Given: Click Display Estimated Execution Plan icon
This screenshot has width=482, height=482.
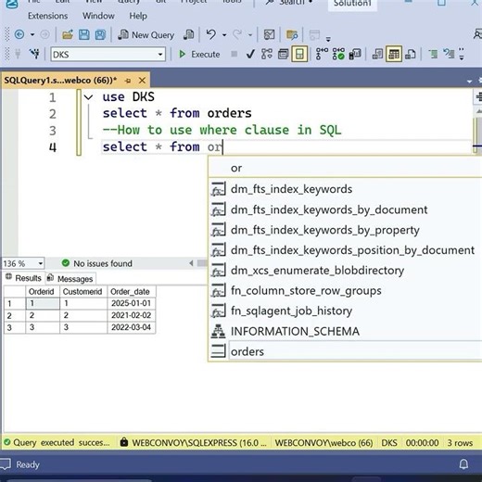Looking at the screenshot, I should click(267, 54).
